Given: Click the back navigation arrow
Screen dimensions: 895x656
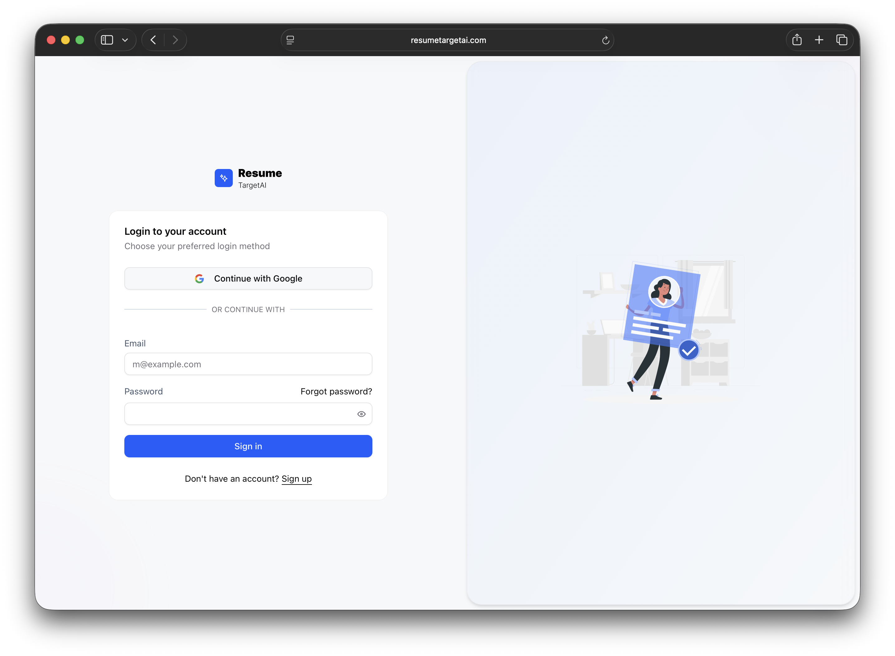Looking at the screenshot, I should 153,40.
